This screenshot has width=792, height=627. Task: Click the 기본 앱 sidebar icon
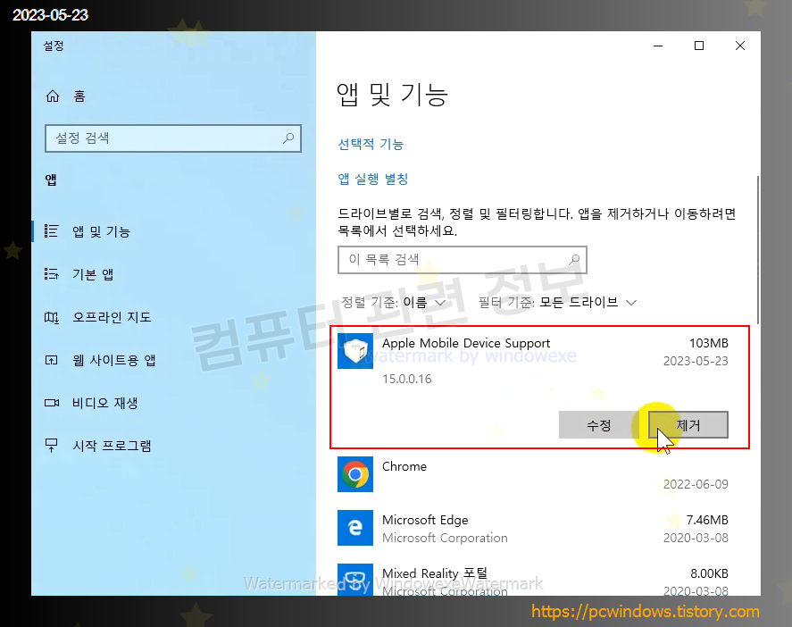click(52, 274)
